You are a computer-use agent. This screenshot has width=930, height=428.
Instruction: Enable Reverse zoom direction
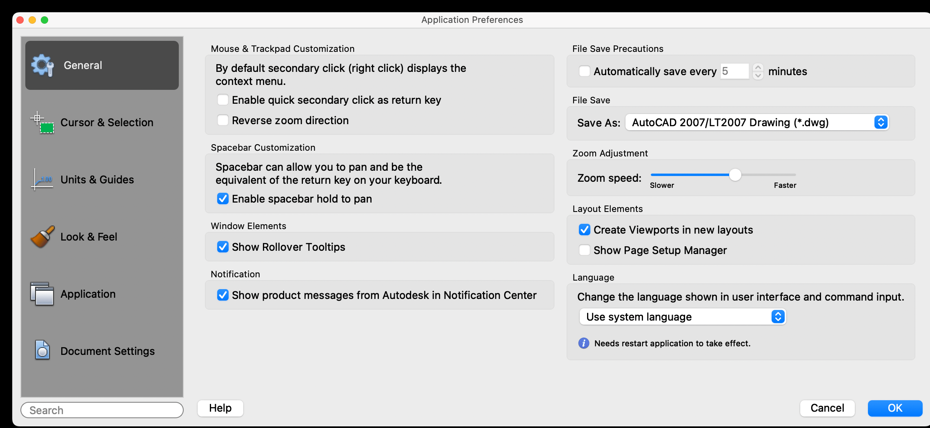222,120
